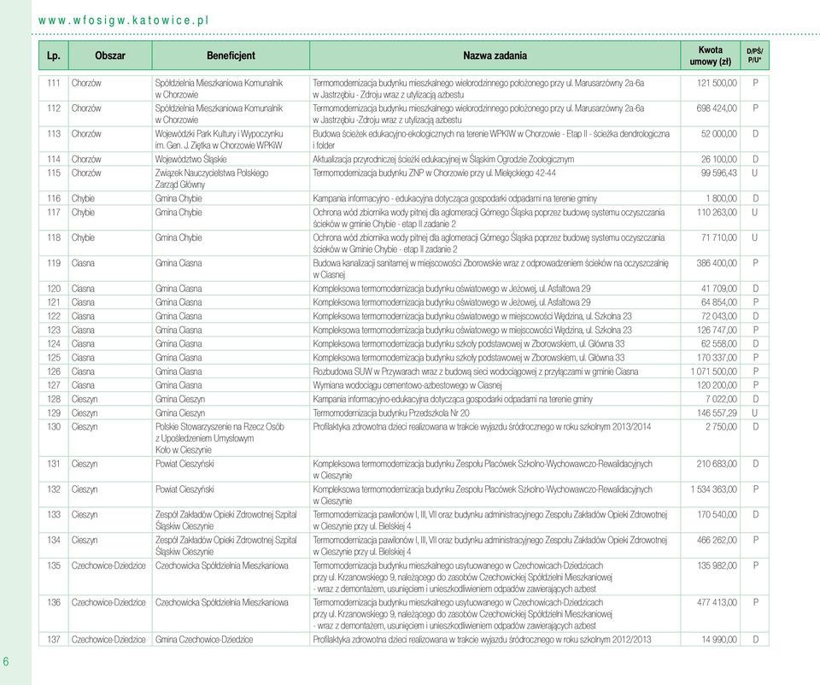Click the amount 698 424,00
This screenshot has height=685, width=820.
[717, 108]
